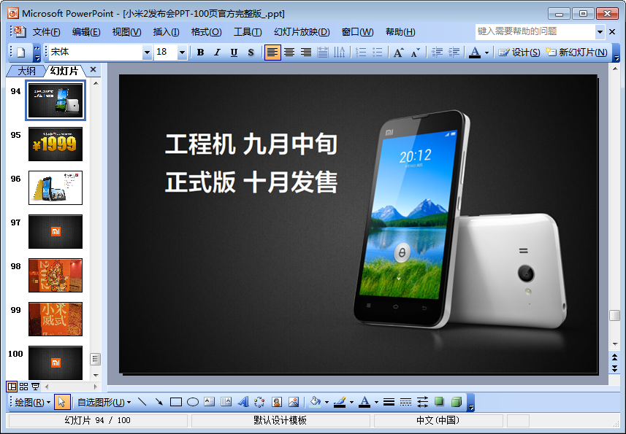Screen dimensions: 626x434
Task: Decrease indent level
Action: point(437,53)
